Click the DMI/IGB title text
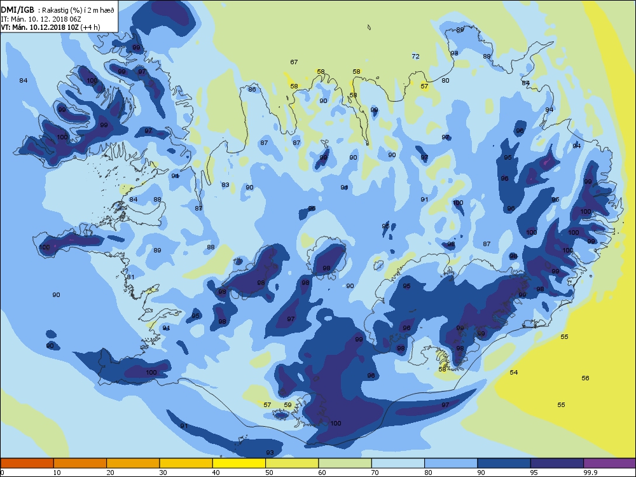This screenshot has height=477, width=636. click(x=17, y=10)
